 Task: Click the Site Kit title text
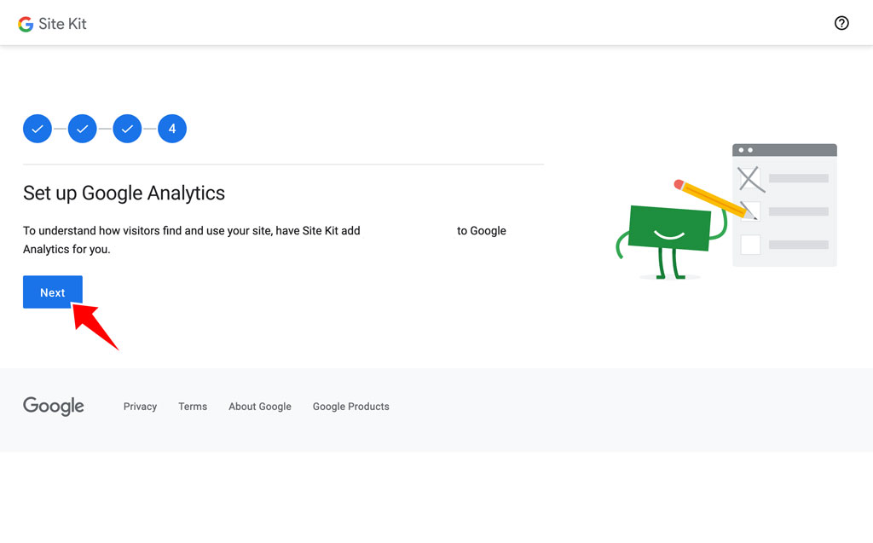tap(62, 23)
